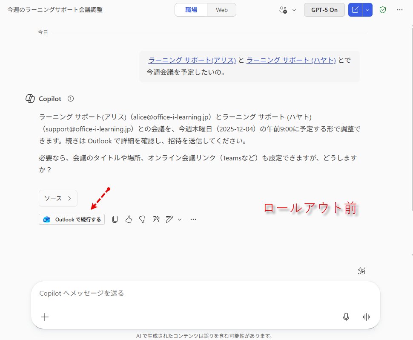Select the rewrite pen icon
Image resolution: width=413 pixels, height=340 pixels.
[x=169, y=219]
